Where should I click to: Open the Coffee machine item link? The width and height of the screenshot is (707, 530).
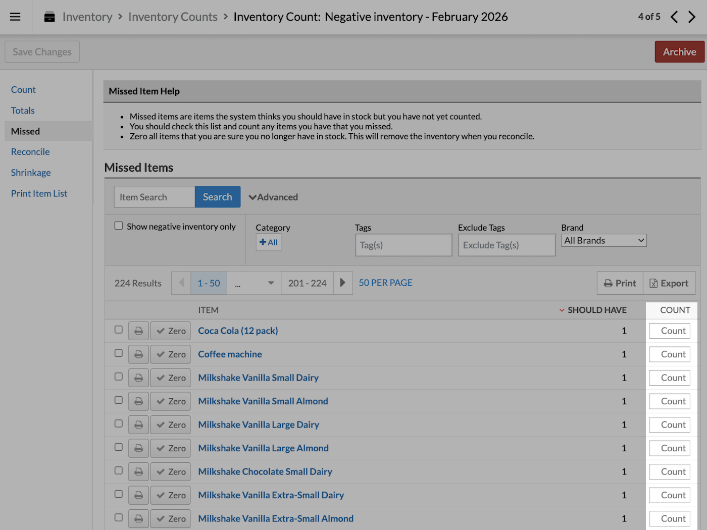230,354
